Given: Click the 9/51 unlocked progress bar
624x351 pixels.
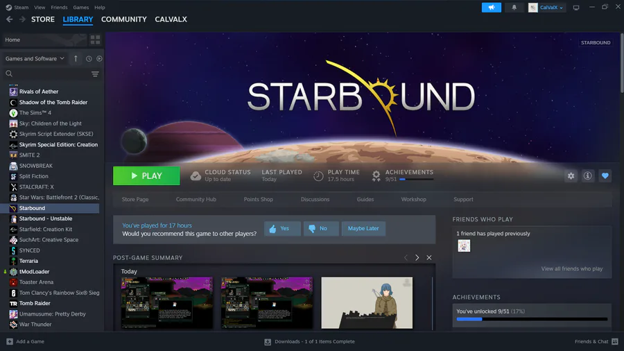Looking at the screenshot, I should click(532, 319).
